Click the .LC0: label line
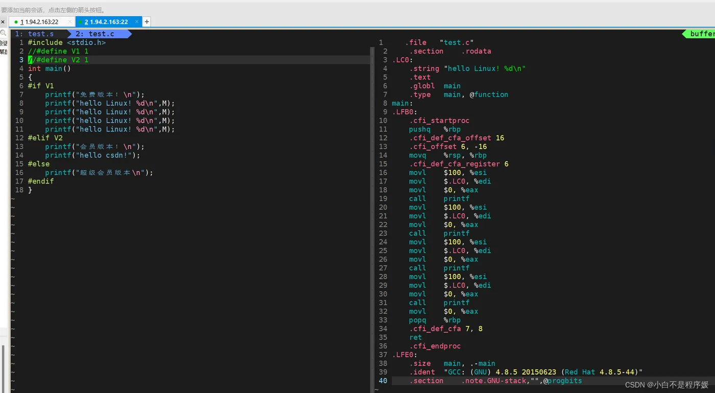The height and width of the screenshot is (393, 715). click(x=402, y=60)
